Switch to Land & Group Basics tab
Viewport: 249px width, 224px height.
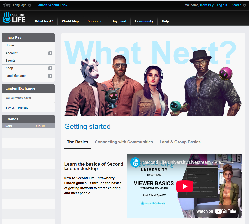(180, 142)
